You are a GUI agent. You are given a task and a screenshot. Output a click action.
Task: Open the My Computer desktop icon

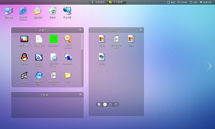point(9,13)
